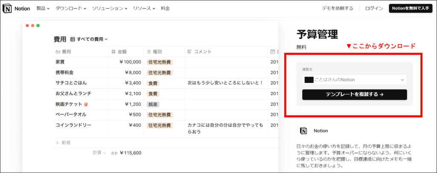The height and width of the screenshot is (173, 437).
Task: Select the ペーパータオル row name
Action: 71,114
